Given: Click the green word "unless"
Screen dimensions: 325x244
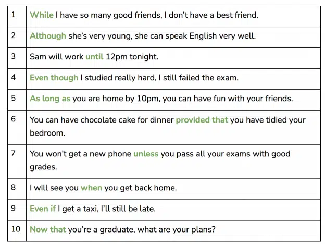Looking at the screenshot, I should tap(146, 154).
